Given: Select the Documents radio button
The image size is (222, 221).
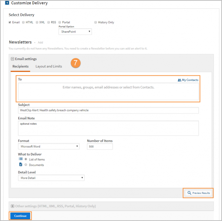Looking at the screenshot, I should pyautogui.click(x=26, y=165).
